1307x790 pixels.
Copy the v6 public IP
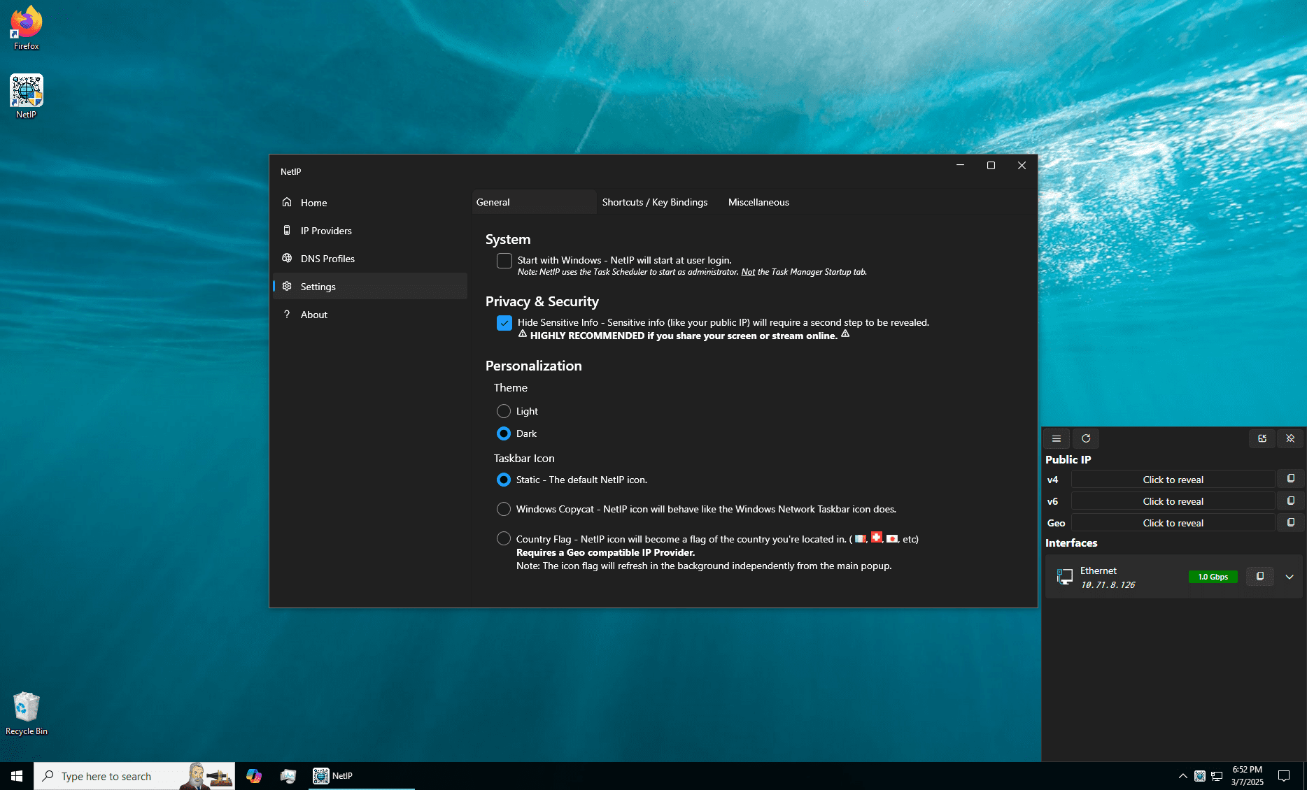point(1291,501)
